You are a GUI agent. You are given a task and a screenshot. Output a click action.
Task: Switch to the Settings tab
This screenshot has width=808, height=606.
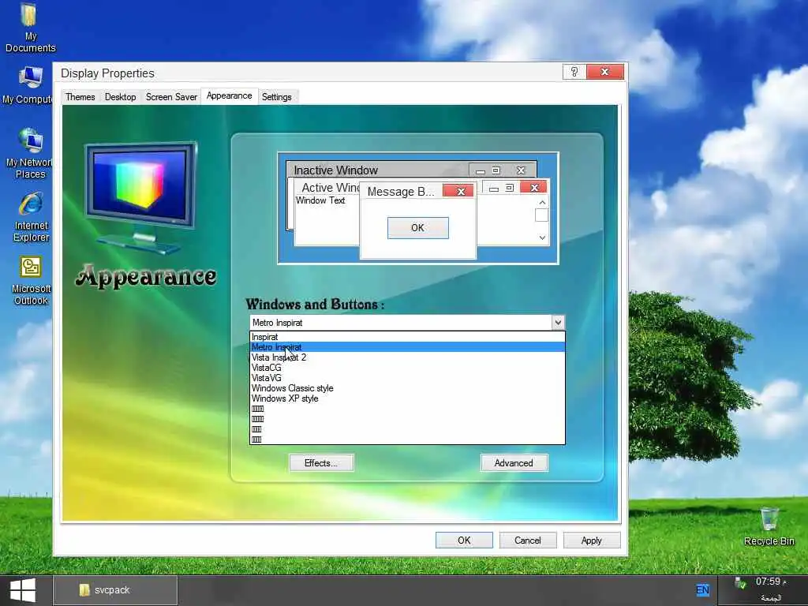tap(277, 97)
